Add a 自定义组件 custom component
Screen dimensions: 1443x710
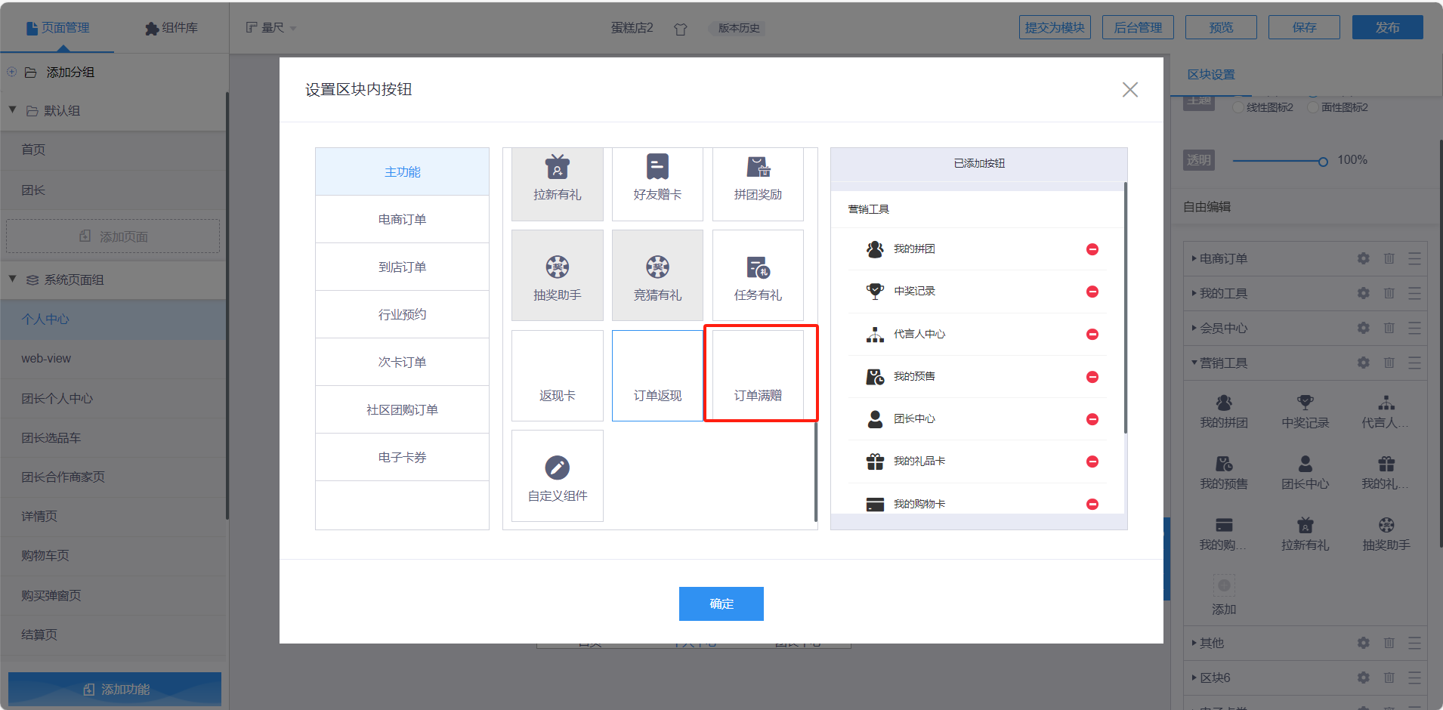[558, 476]
